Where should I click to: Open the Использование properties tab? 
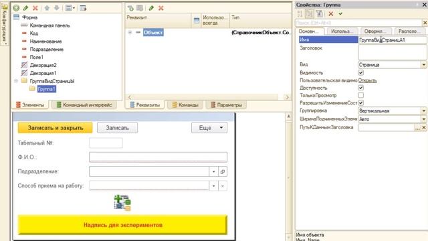342,31
